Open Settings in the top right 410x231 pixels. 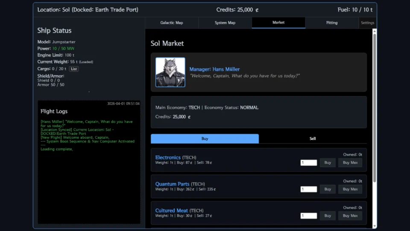(x=367, y=23)
